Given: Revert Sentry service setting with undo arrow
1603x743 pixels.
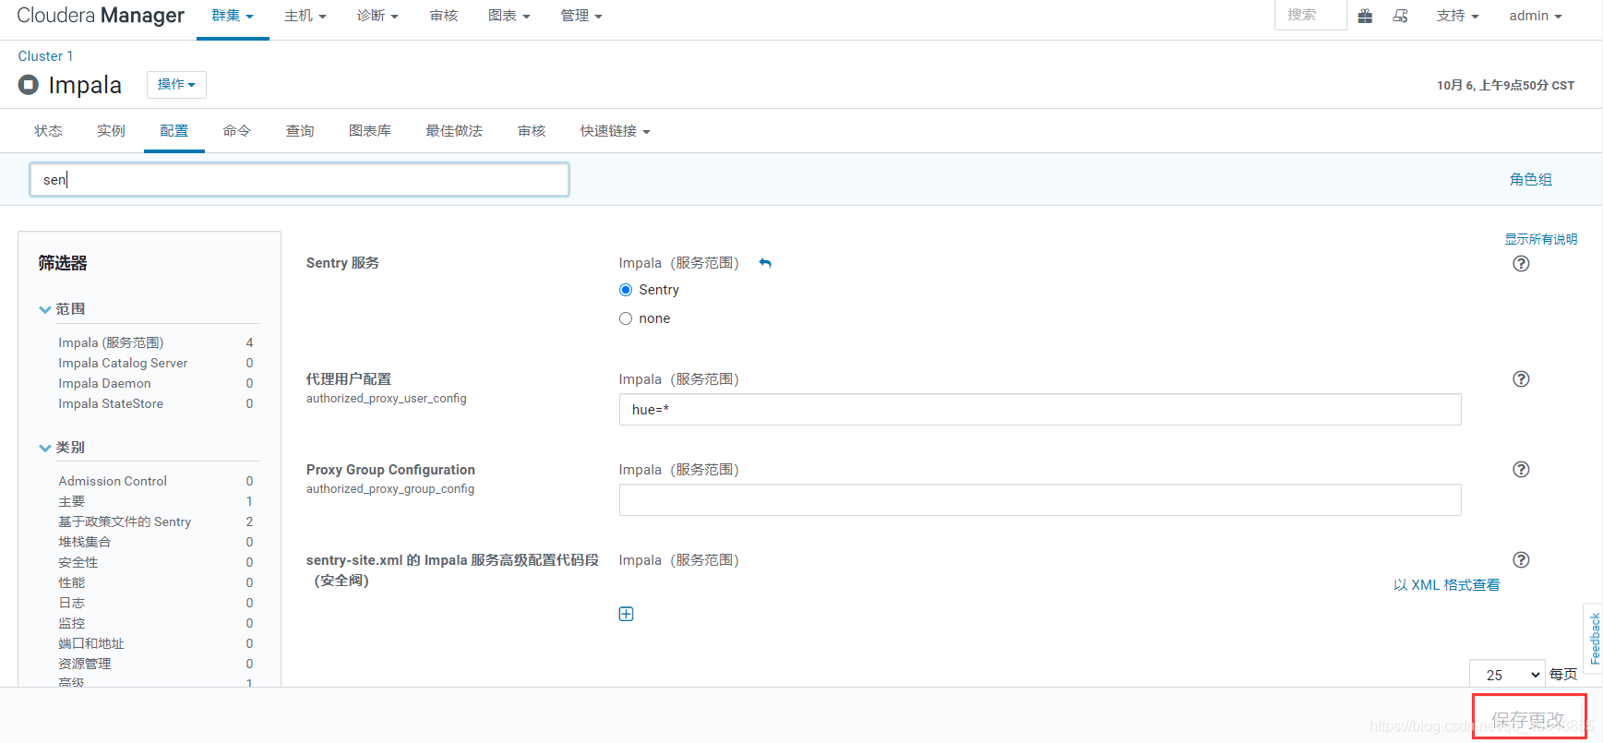Looking at the screenshot, I should 765,263.
